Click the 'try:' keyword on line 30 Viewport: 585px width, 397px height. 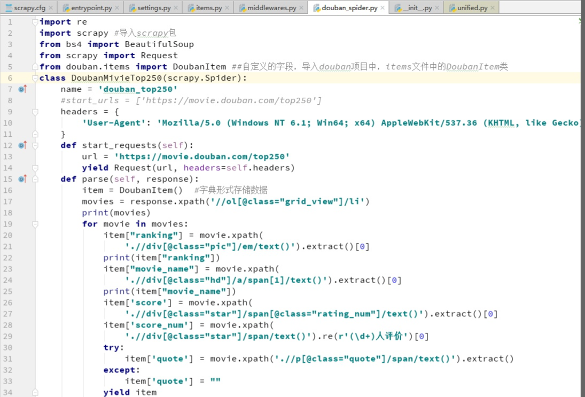click(114, 347)
